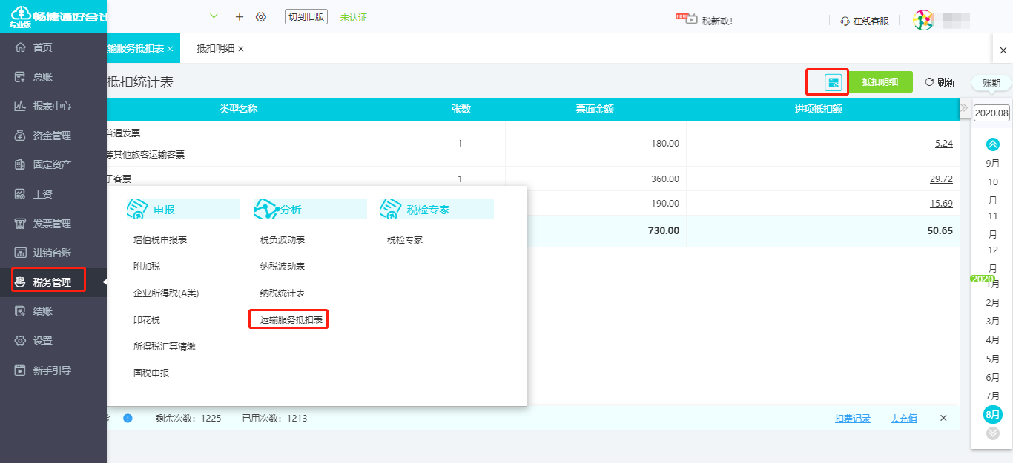Click deduction amount link 5.24
1013x463 pixels.
pos(944,143)
